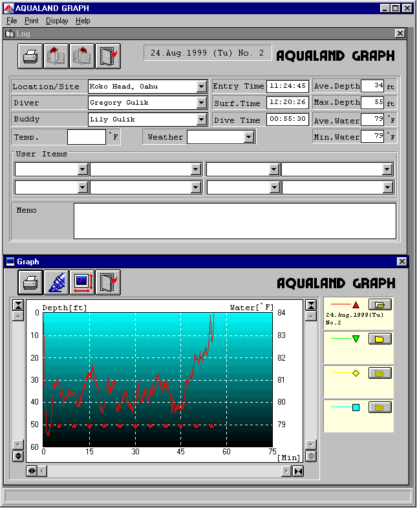The height and width of the screenshot is (508, 417).
Task: Expand last User Items bottom row dropdown
Action: [x=387, y=187]
